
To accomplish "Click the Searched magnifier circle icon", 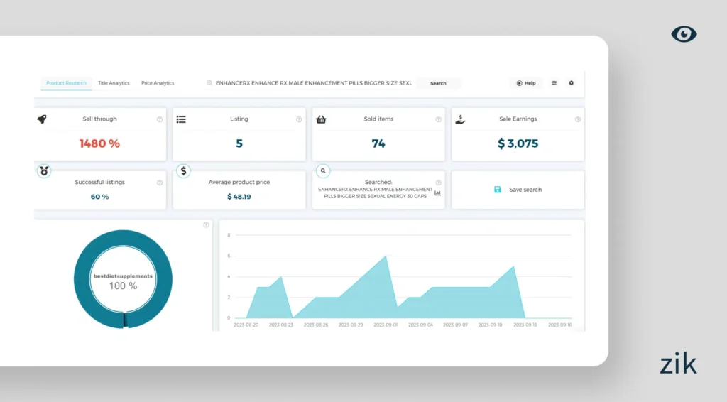I will 323,171.
